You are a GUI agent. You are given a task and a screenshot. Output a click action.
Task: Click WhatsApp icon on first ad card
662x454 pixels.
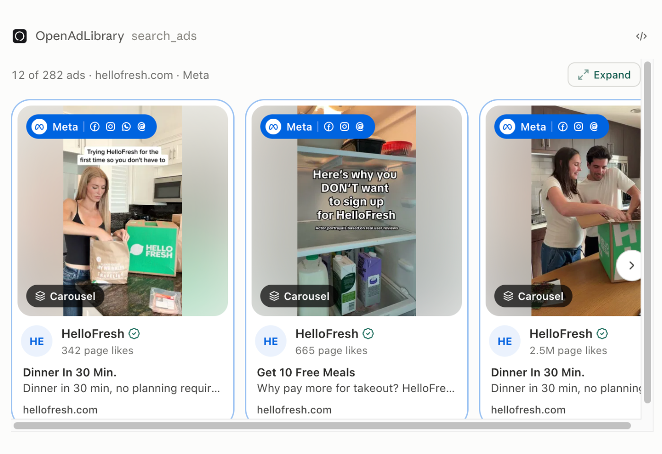pyautogui.click(x=126, y=127)
